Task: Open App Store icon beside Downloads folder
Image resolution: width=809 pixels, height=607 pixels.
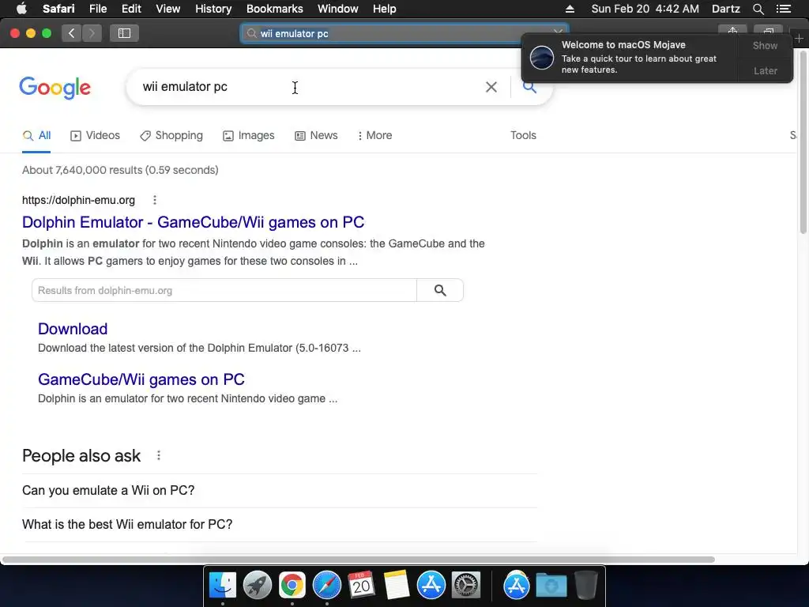Action: pyautogui.click(x=516, y=586)
